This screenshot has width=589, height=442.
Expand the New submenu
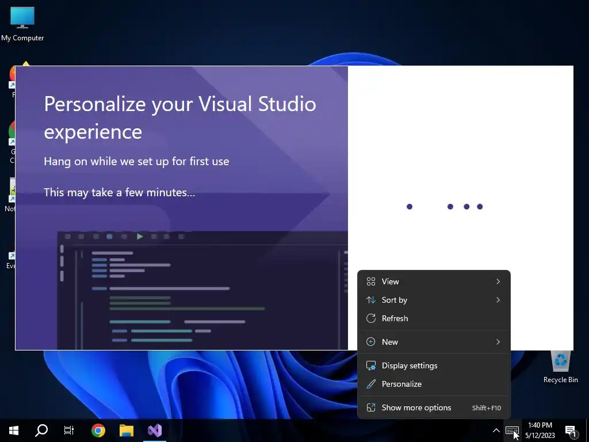click(x=434, y=342)
